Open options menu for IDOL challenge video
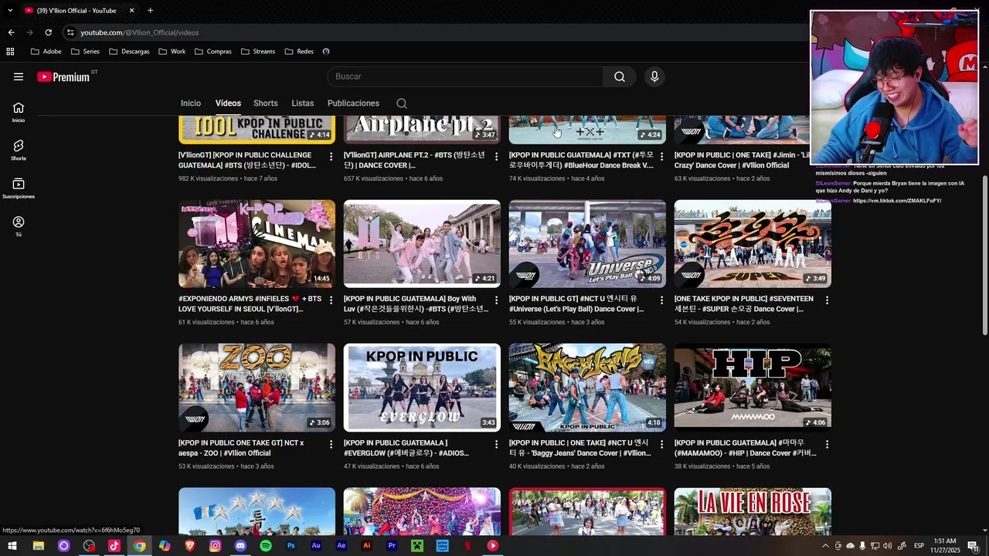Screen dimensions: 989x556 point(331,156)
